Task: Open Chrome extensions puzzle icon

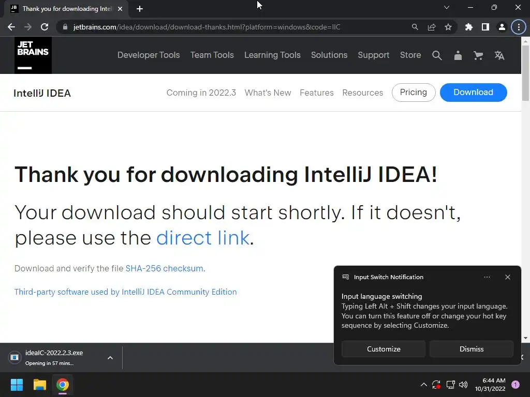Action: (x=469, y=27)
